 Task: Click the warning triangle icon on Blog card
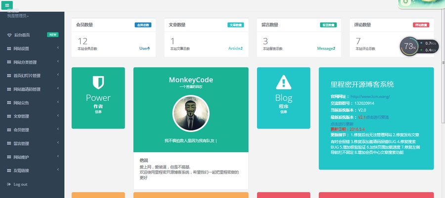pyautogui.click(x=283, y=82)
